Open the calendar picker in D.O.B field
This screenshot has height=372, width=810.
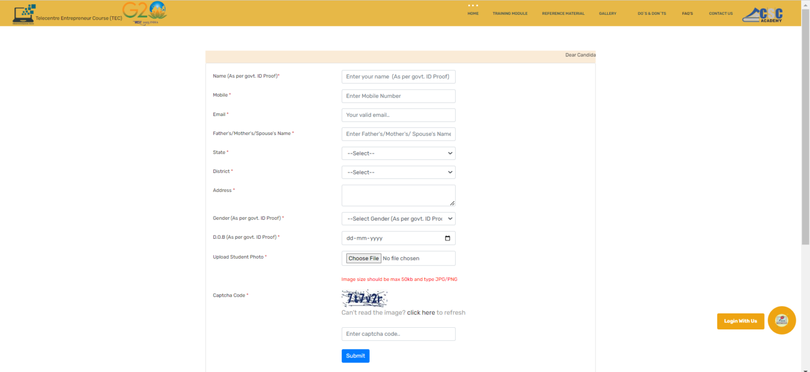448,238
